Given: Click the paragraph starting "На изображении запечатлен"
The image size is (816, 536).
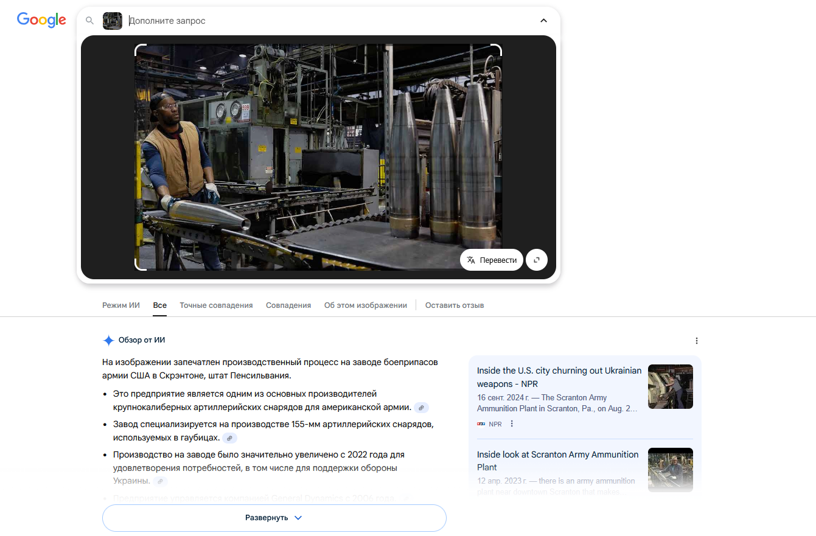Looking at the screenshot, I should (x=270, y=369).
